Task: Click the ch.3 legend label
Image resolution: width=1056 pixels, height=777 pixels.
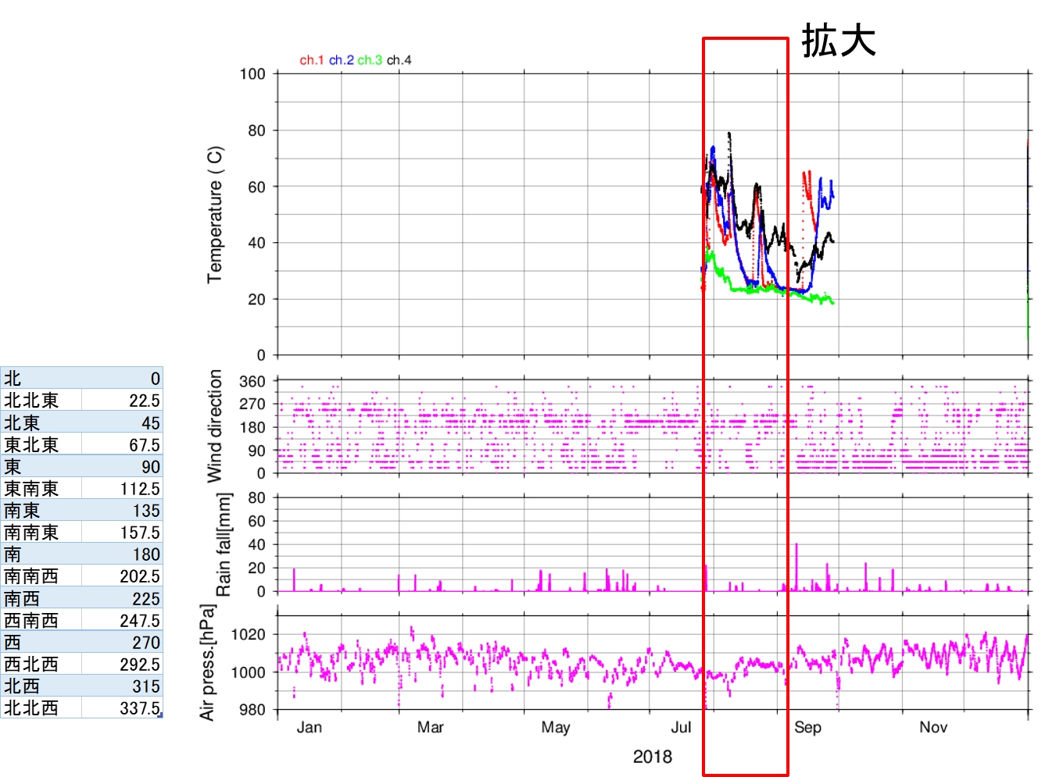Action: [x=370, y=60]
